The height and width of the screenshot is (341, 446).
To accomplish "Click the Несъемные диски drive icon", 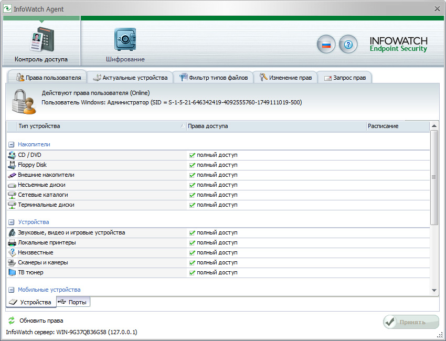I will tap(12, 185).
